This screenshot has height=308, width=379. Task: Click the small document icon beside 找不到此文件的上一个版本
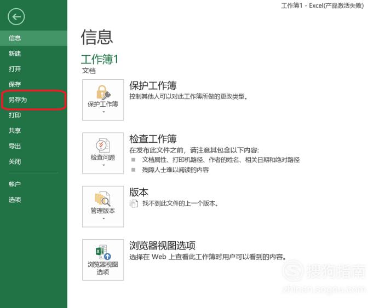[x=134, y=204]
